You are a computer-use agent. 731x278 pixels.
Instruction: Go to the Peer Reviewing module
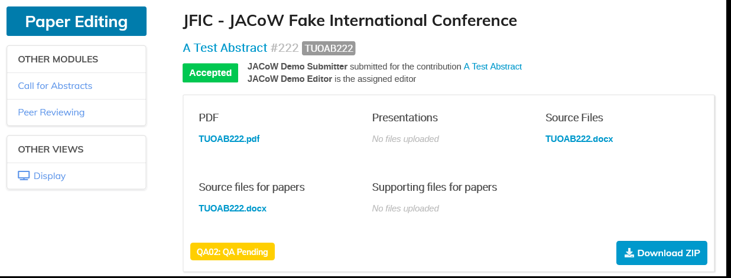(51, 112)
